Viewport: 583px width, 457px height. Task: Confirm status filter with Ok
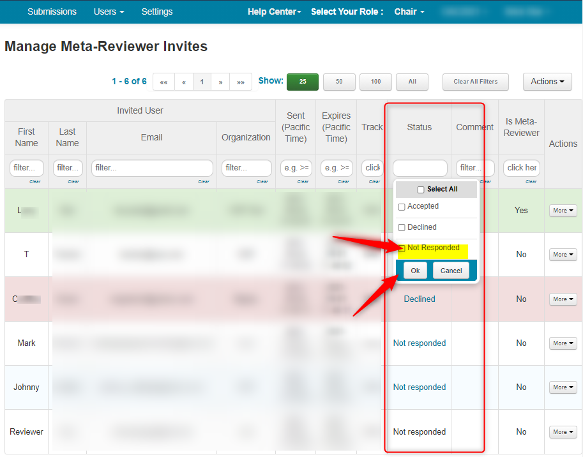(x=415, y=271)
